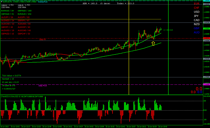
Task: Click the TrendCCI indicator window label
Action: 22,97
